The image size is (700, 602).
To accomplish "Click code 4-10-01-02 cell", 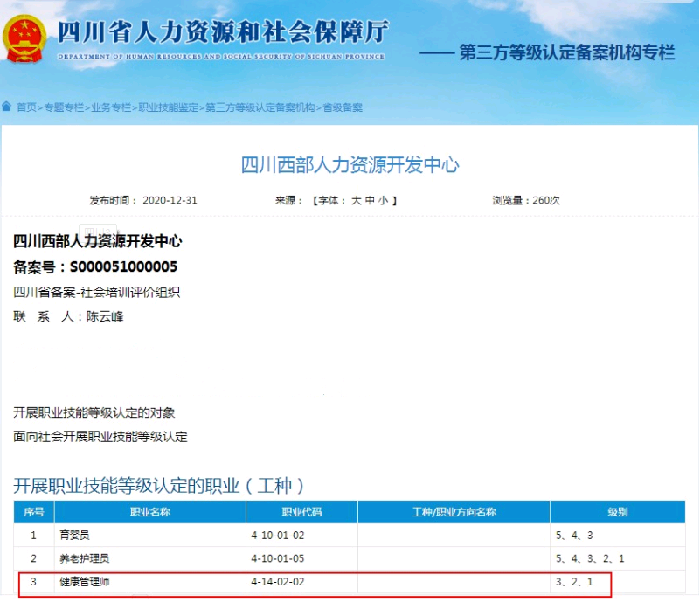I will coord(301,535).
